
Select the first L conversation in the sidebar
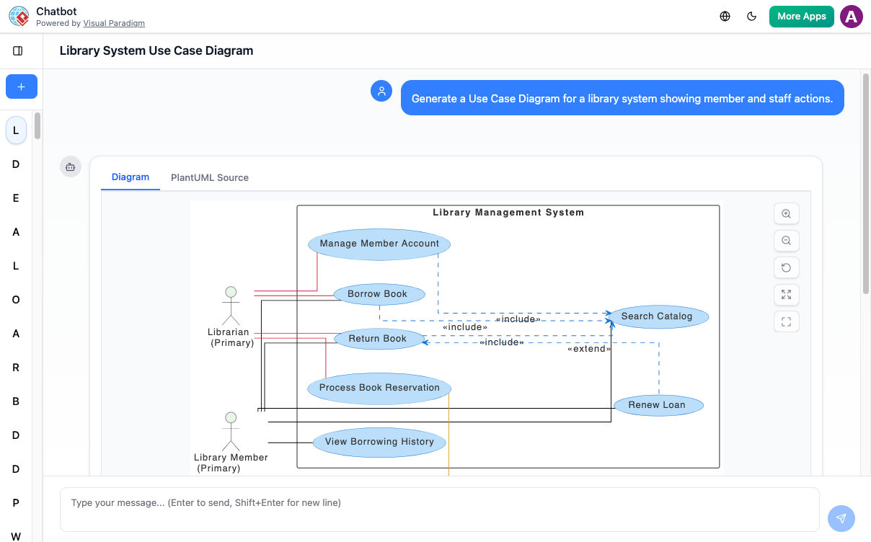point(15,130)
